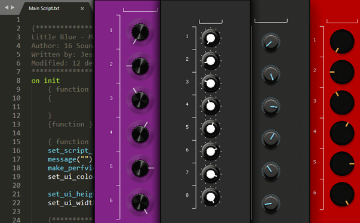Viewport: 360px width, 223px height.
Task: Select the Main Script.txt tab
Action: click(44, 8)
